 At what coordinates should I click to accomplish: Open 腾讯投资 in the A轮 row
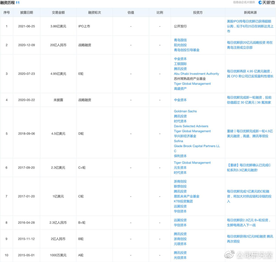[180, 253]
